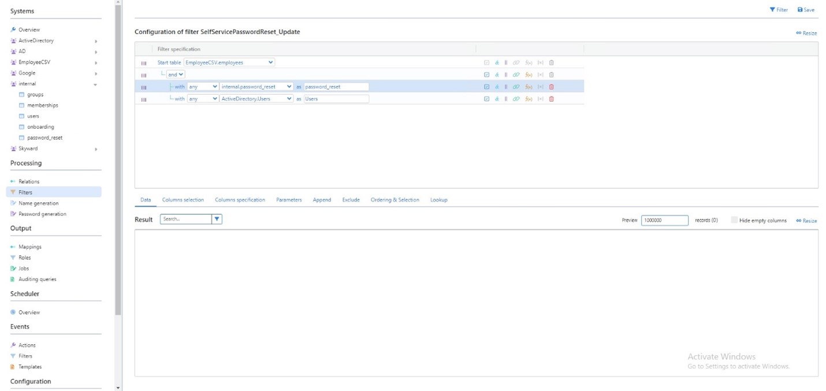
Task: Open the Start table EmployeeCSV.employees dropdown
Action: (229, 62)
